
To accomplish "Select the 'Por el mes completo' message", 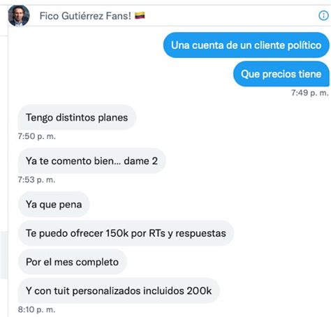I will pos(73,262).
